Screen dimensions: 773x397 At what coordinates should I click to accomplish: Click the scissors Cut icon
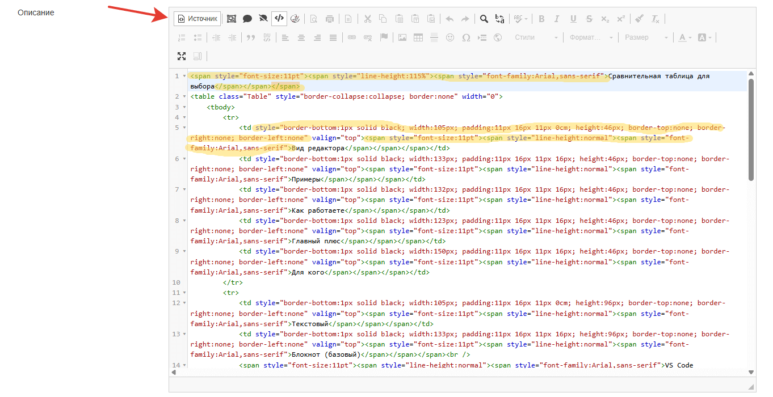click(367, 19)
